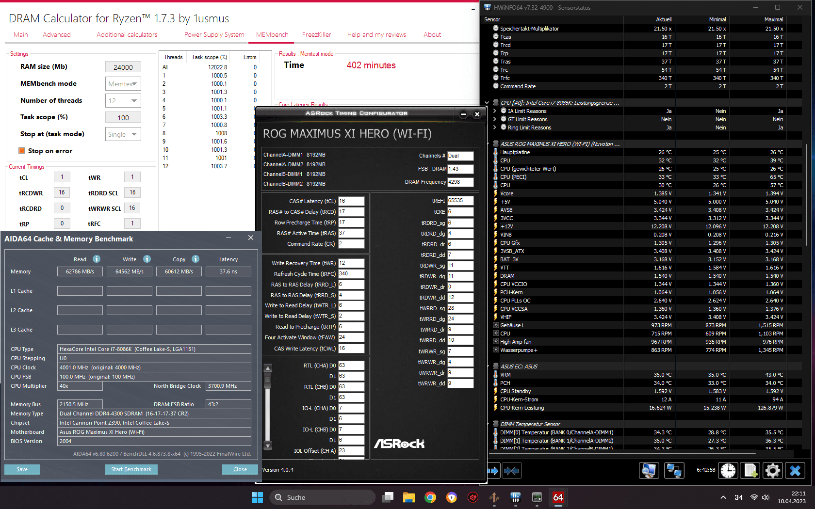
Task: Click the CAS# Latency (tCL) value field
Action: tap(351, 201)
